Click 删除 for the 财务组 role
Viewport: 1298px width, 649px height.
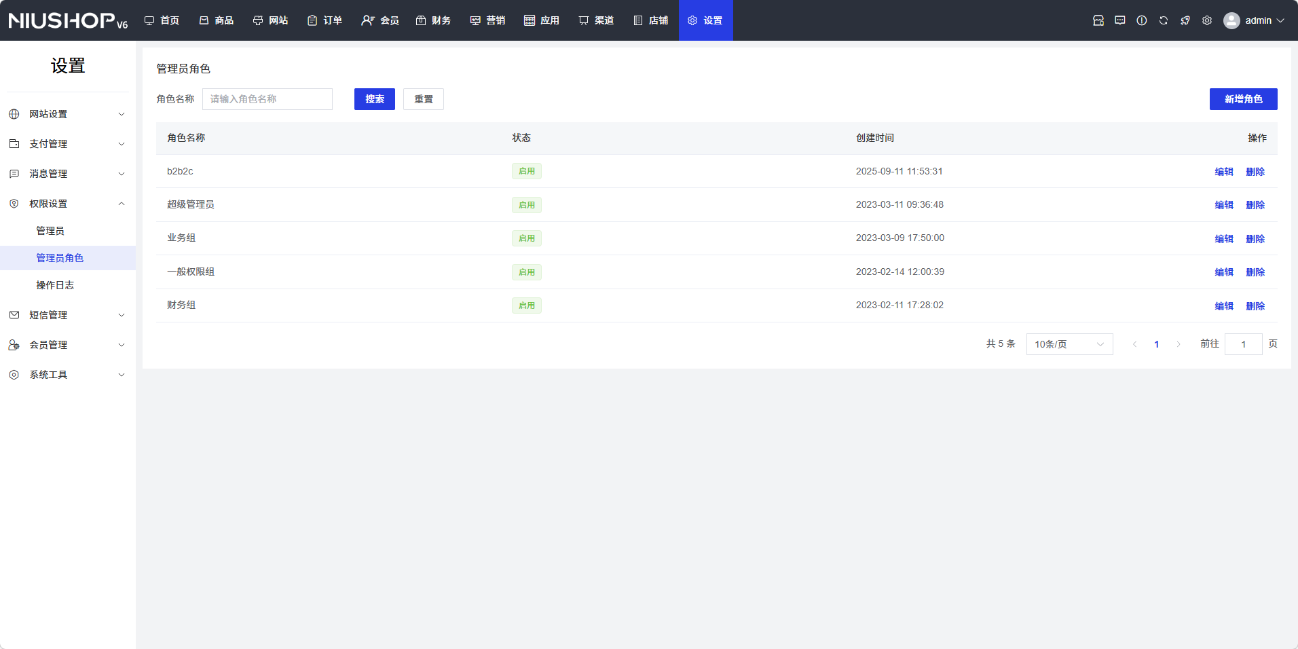1255,306
